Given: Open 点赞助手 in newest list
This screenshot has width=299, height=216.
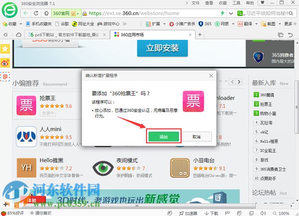Looking at the screenshot, I should click(268, 179).
